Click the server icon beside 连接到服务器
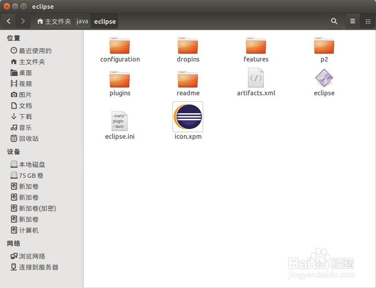 pyautogui.click(x=14, y=267)
